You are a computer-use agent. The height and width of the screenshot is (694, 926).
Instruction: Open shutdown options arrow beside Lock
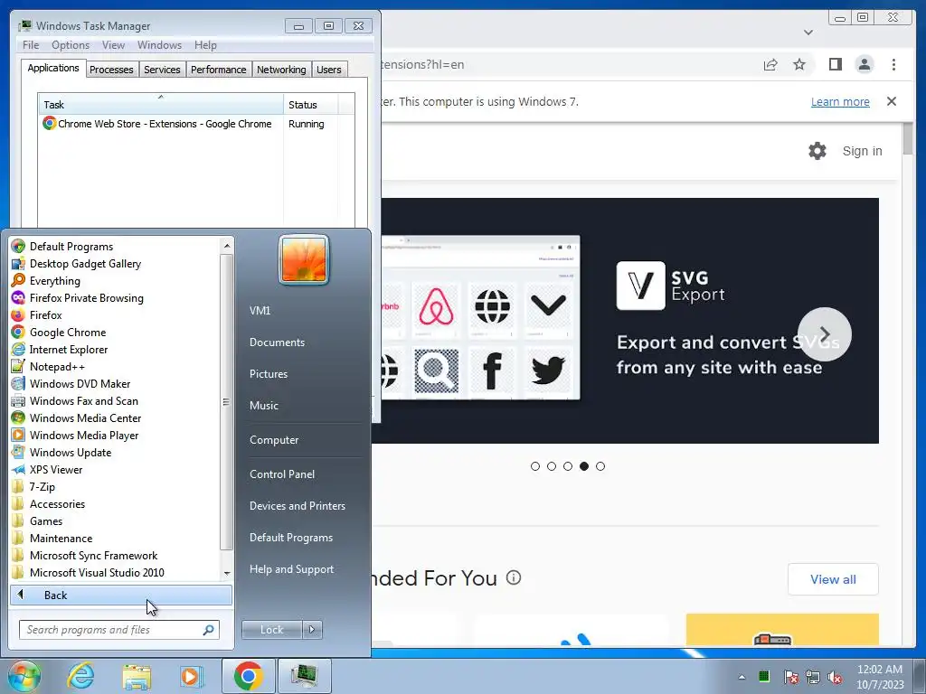tap(312, 630)
